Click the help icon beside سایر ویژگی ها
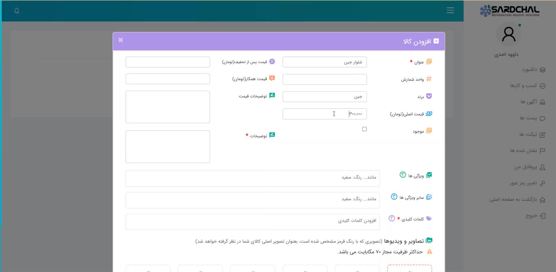 pos(394,197)
